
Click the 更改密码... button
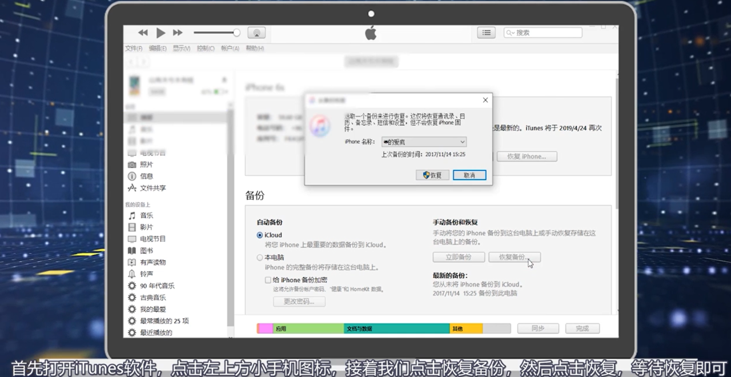[299, 302]
